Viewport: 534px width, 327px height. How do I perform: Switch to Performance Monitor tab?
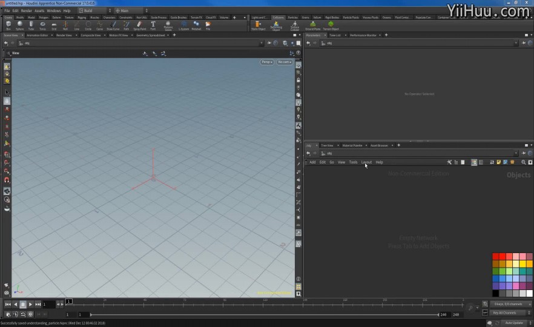pyautogui.click(x=363, y=35)
